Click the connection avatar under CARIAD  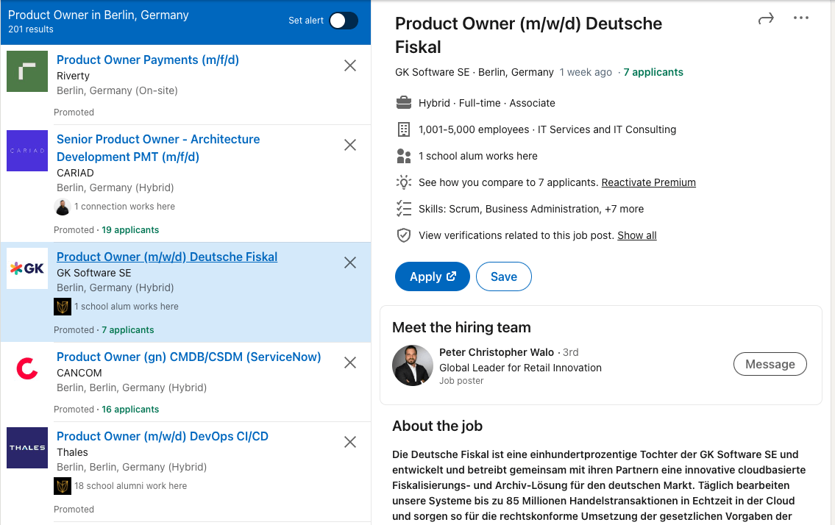pyautogui.click(x=63, y=207)
